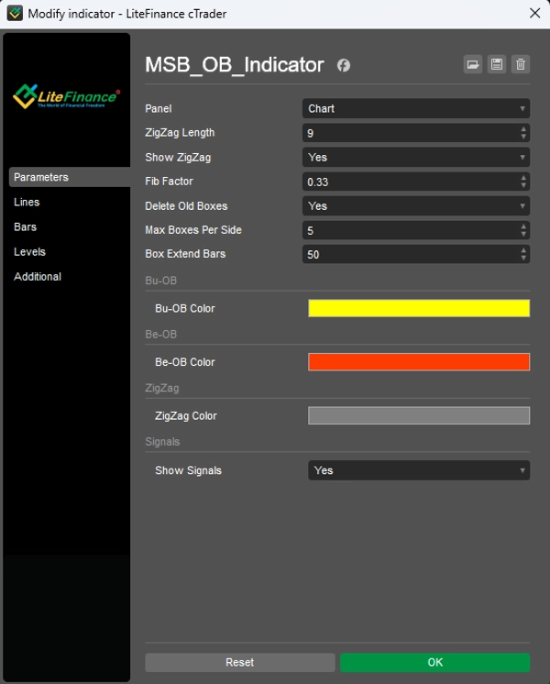Click the save template disk icon
The image size is (550, 684).
496,64
